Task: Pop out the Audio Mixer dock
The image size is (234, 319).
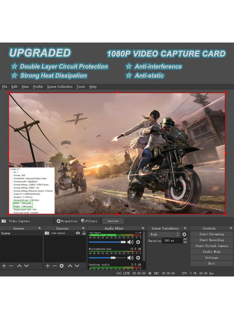Action: (x=143, y=228)
